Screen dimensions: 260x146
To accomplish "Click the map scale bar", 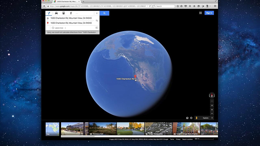I will (204, 139).
